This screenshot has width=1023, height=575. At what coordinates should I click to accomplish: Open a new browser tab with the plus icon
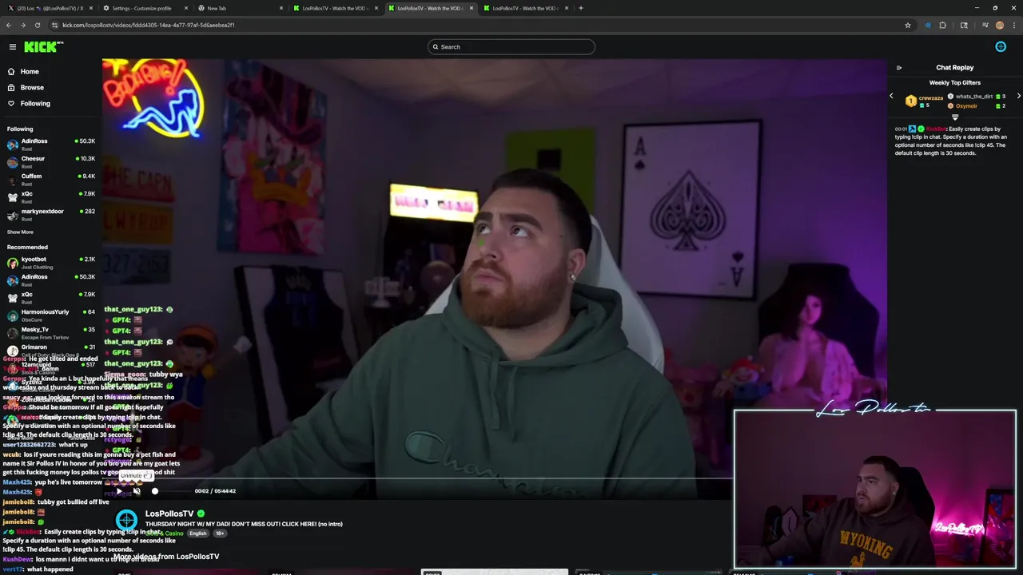[581, 8]
